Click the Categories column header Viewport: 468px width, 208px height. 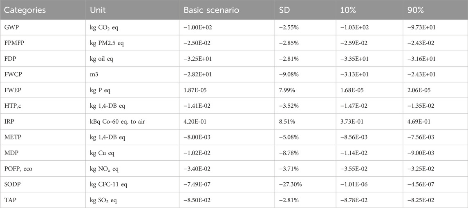click(x=25, y=9)
